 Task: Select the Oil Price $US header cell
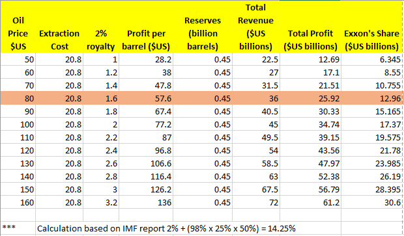(18, 27)
